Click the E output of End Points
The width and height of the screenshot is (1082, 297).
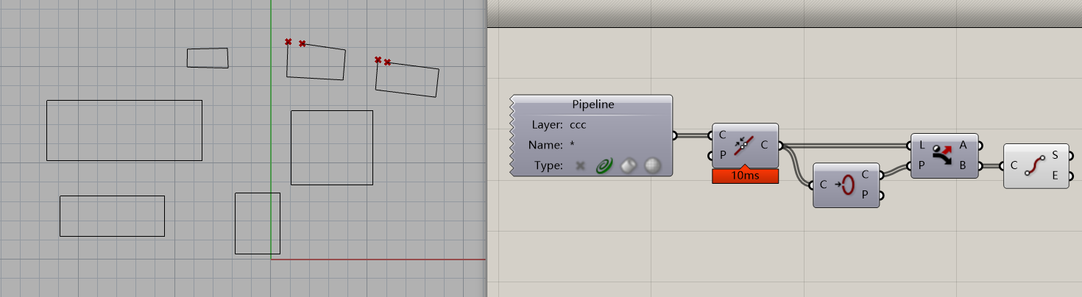[1056, 175]
